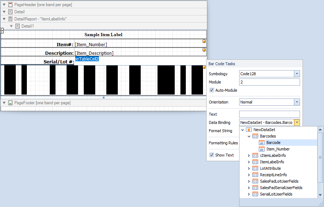This screenshot has height=207, width=324.
Task: Click the NewDataSet database icon
Action: coord(249,130)
